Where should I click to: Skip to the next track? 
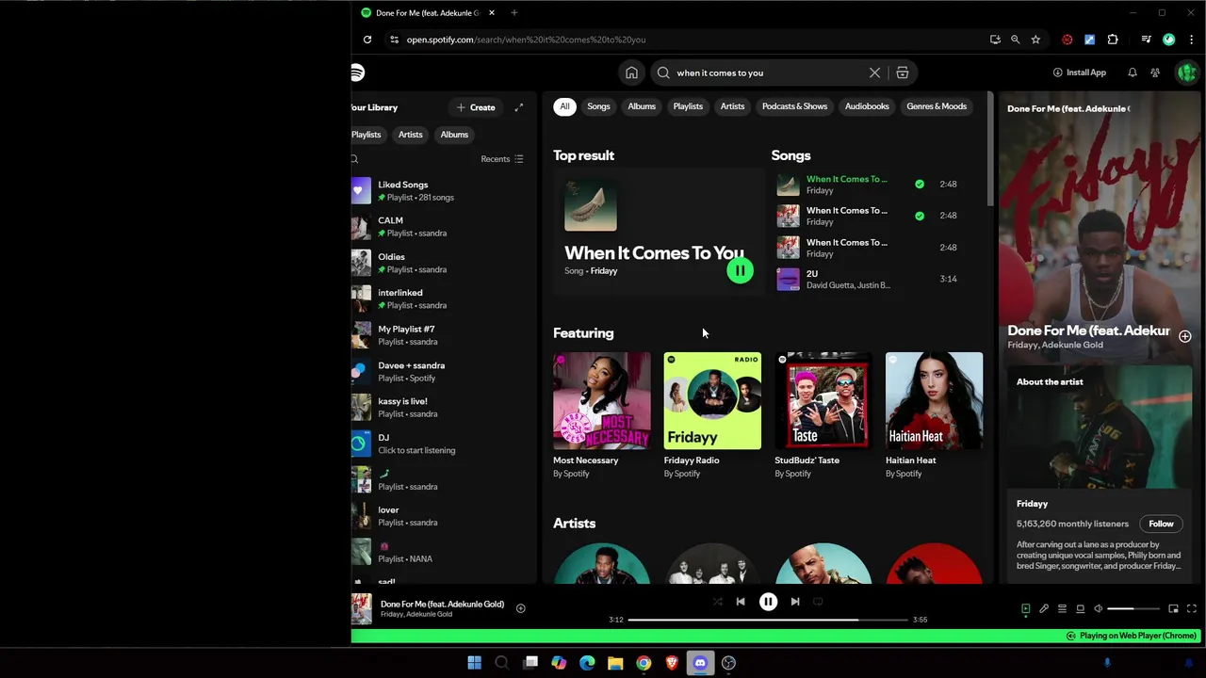(x=795, y=602)
